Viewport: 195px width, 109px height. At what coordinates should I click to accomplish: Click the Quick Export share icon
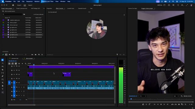click(x=169, y=5)
